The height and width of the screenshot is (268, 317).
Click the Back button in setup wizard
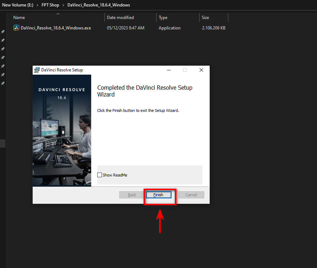click(x=132, y=195)
